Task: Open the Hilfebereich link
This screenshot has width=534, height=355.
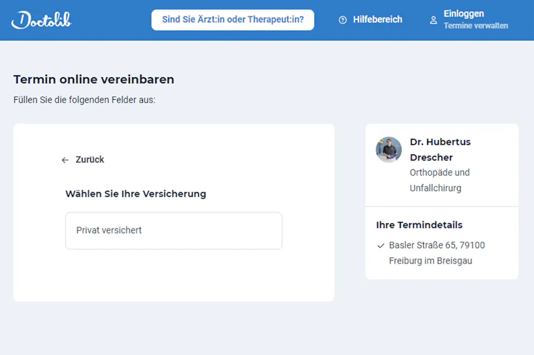Action: 377,20
